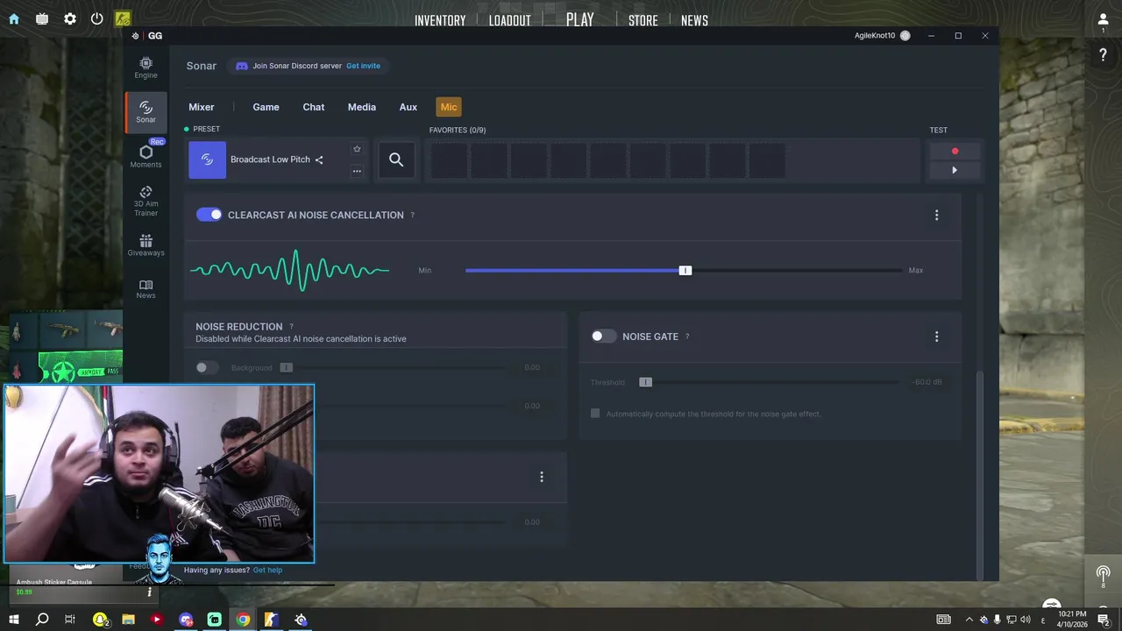
Task: Open Moments in the GG sidebar
Action: 146,156
